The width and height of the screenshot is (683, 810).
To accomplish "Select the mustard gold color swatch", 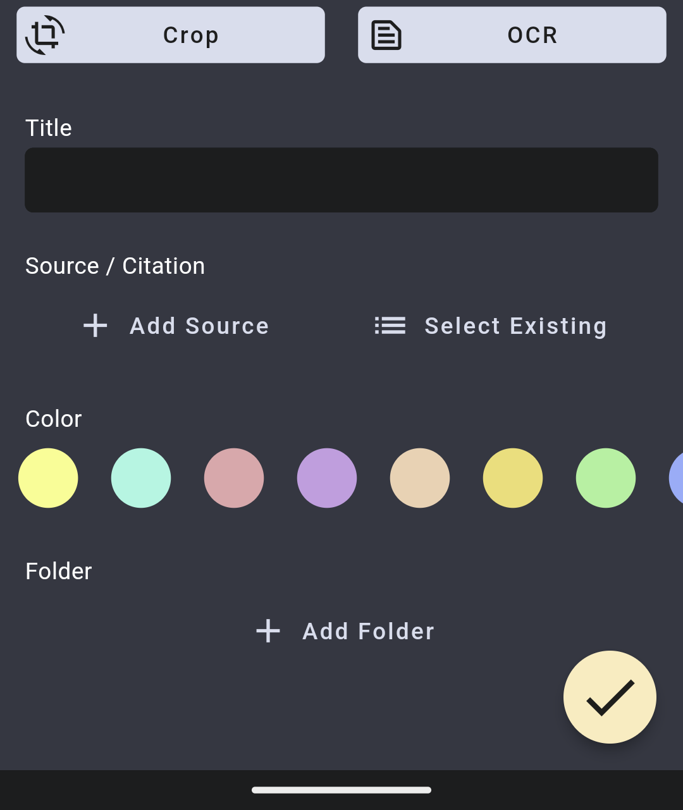I will [x=513, y=478].
